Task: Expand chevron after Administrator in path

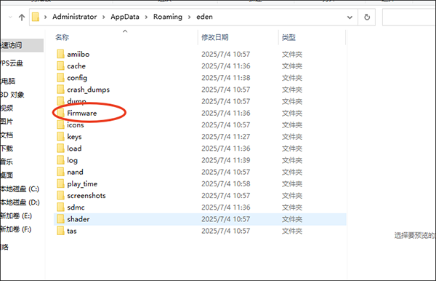Action: point(104,17)
